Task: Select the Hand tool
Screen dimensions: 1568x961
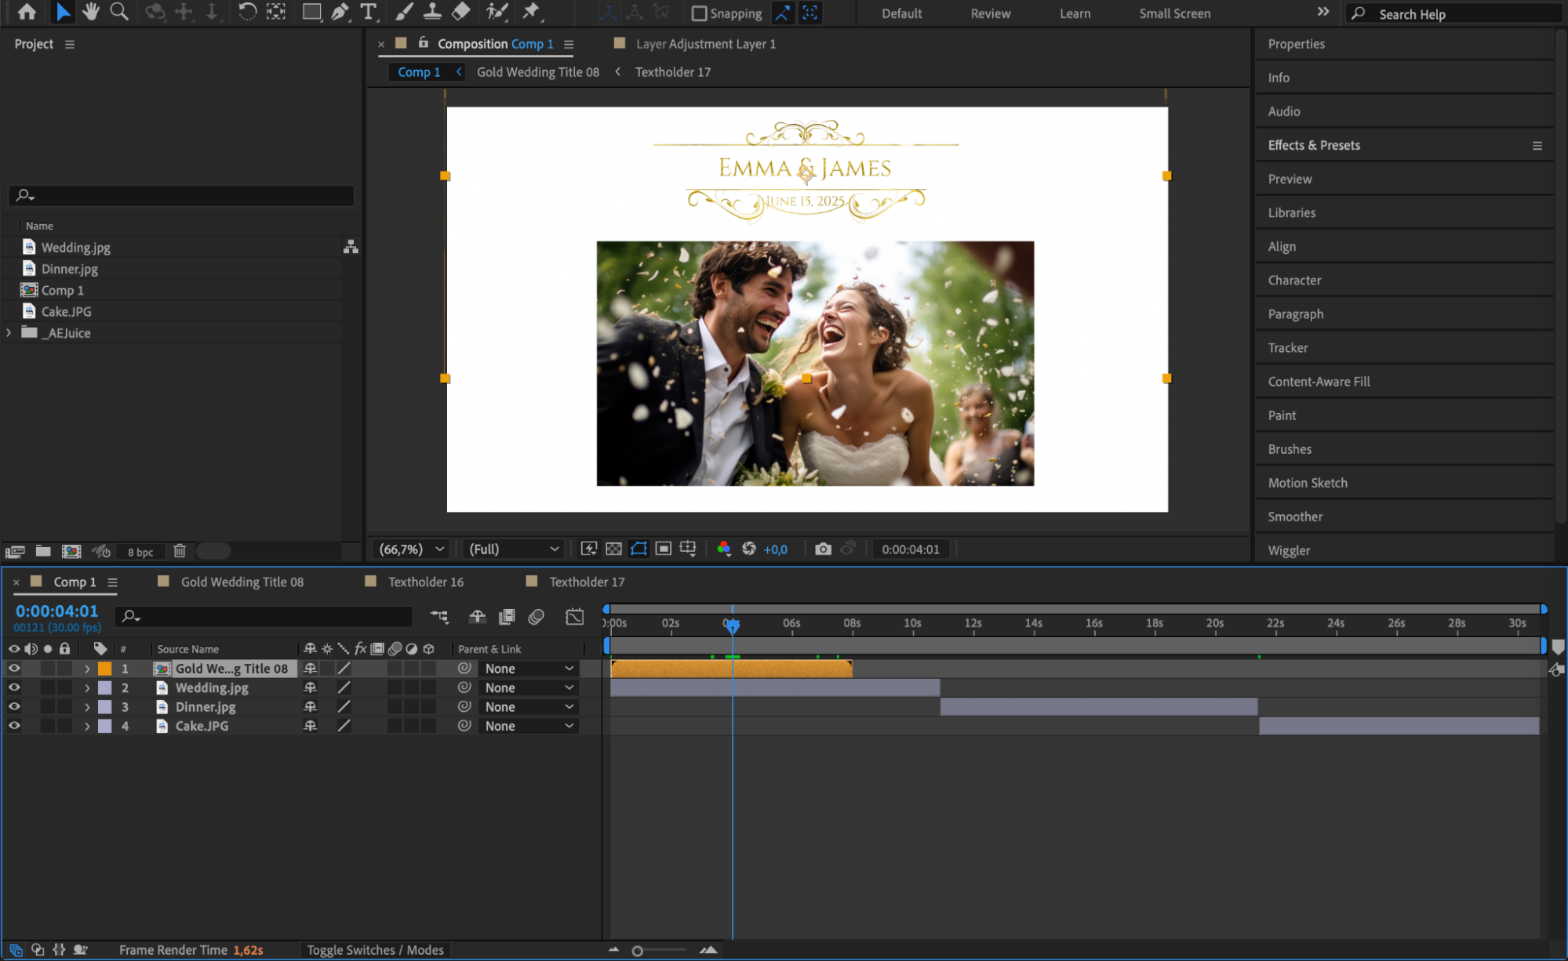Action: [x=91, y=12]
